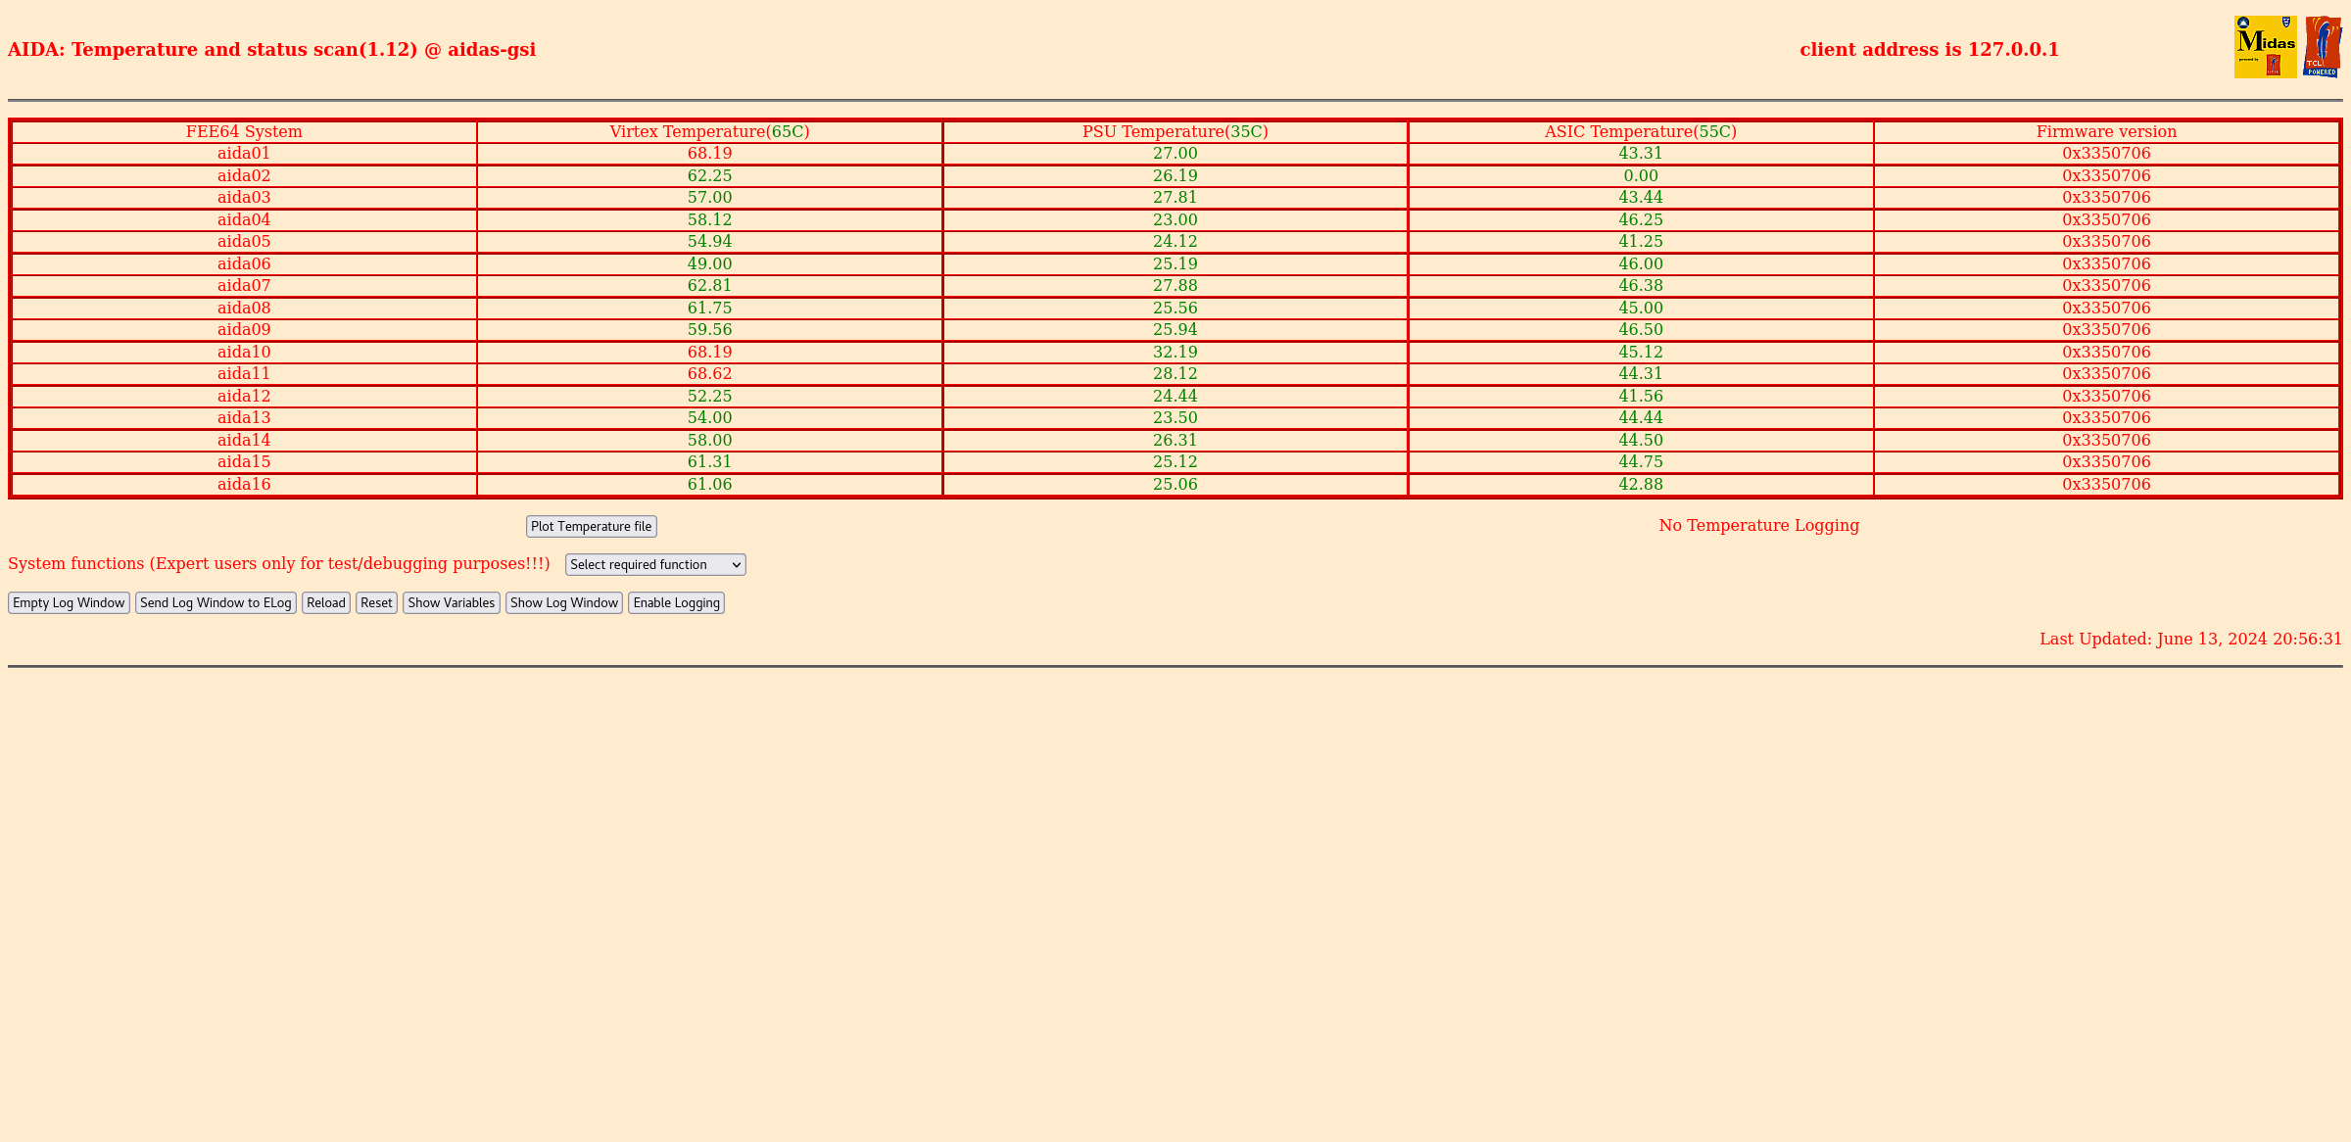Click Reload button
The width and height of the screenshot is (2351, 1142).
327,602
